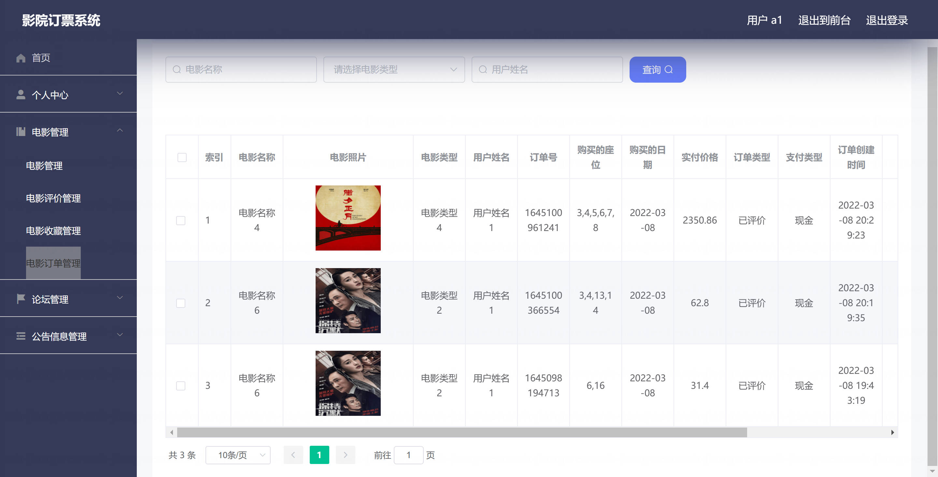Viewport: 938px width, 477px height.
Task: Expand the 公告信息管理 menu chevron
Action: pyautogui.click(x=120, y=335)
